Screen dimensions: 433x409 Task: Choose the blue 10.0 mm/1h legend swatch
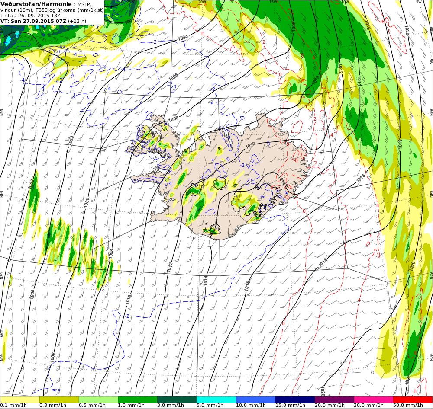[256, 399]
